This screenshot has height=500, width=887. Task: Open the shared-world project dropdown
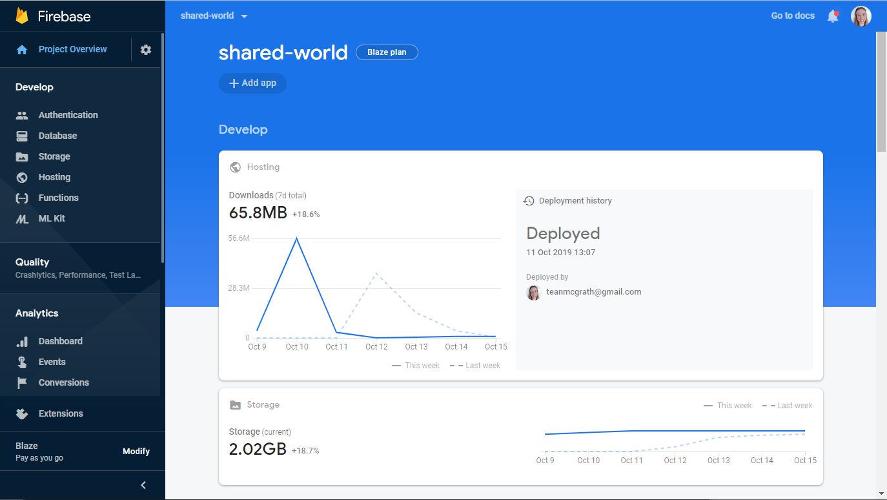click(x=214, y=16)
